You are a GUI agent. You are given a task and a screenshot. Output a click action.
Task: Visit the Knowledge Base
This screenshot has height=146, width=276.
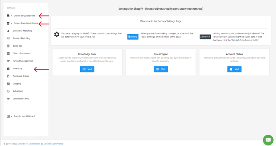87,69
